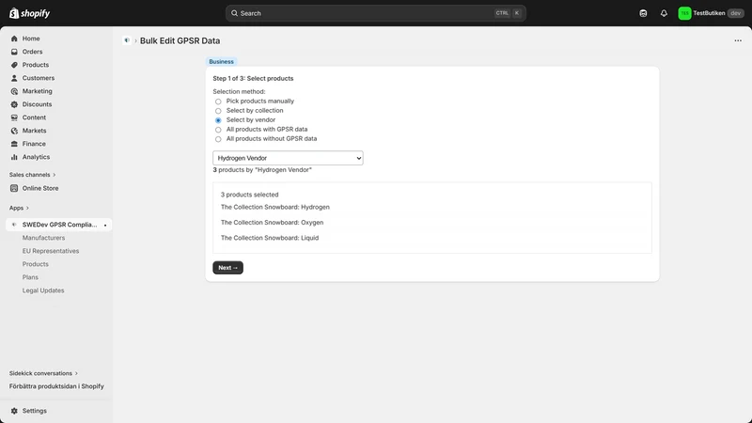The height and width of the screenshot is (423, 752).
Task: Click the Next button
Action: (x=227, y=268)
